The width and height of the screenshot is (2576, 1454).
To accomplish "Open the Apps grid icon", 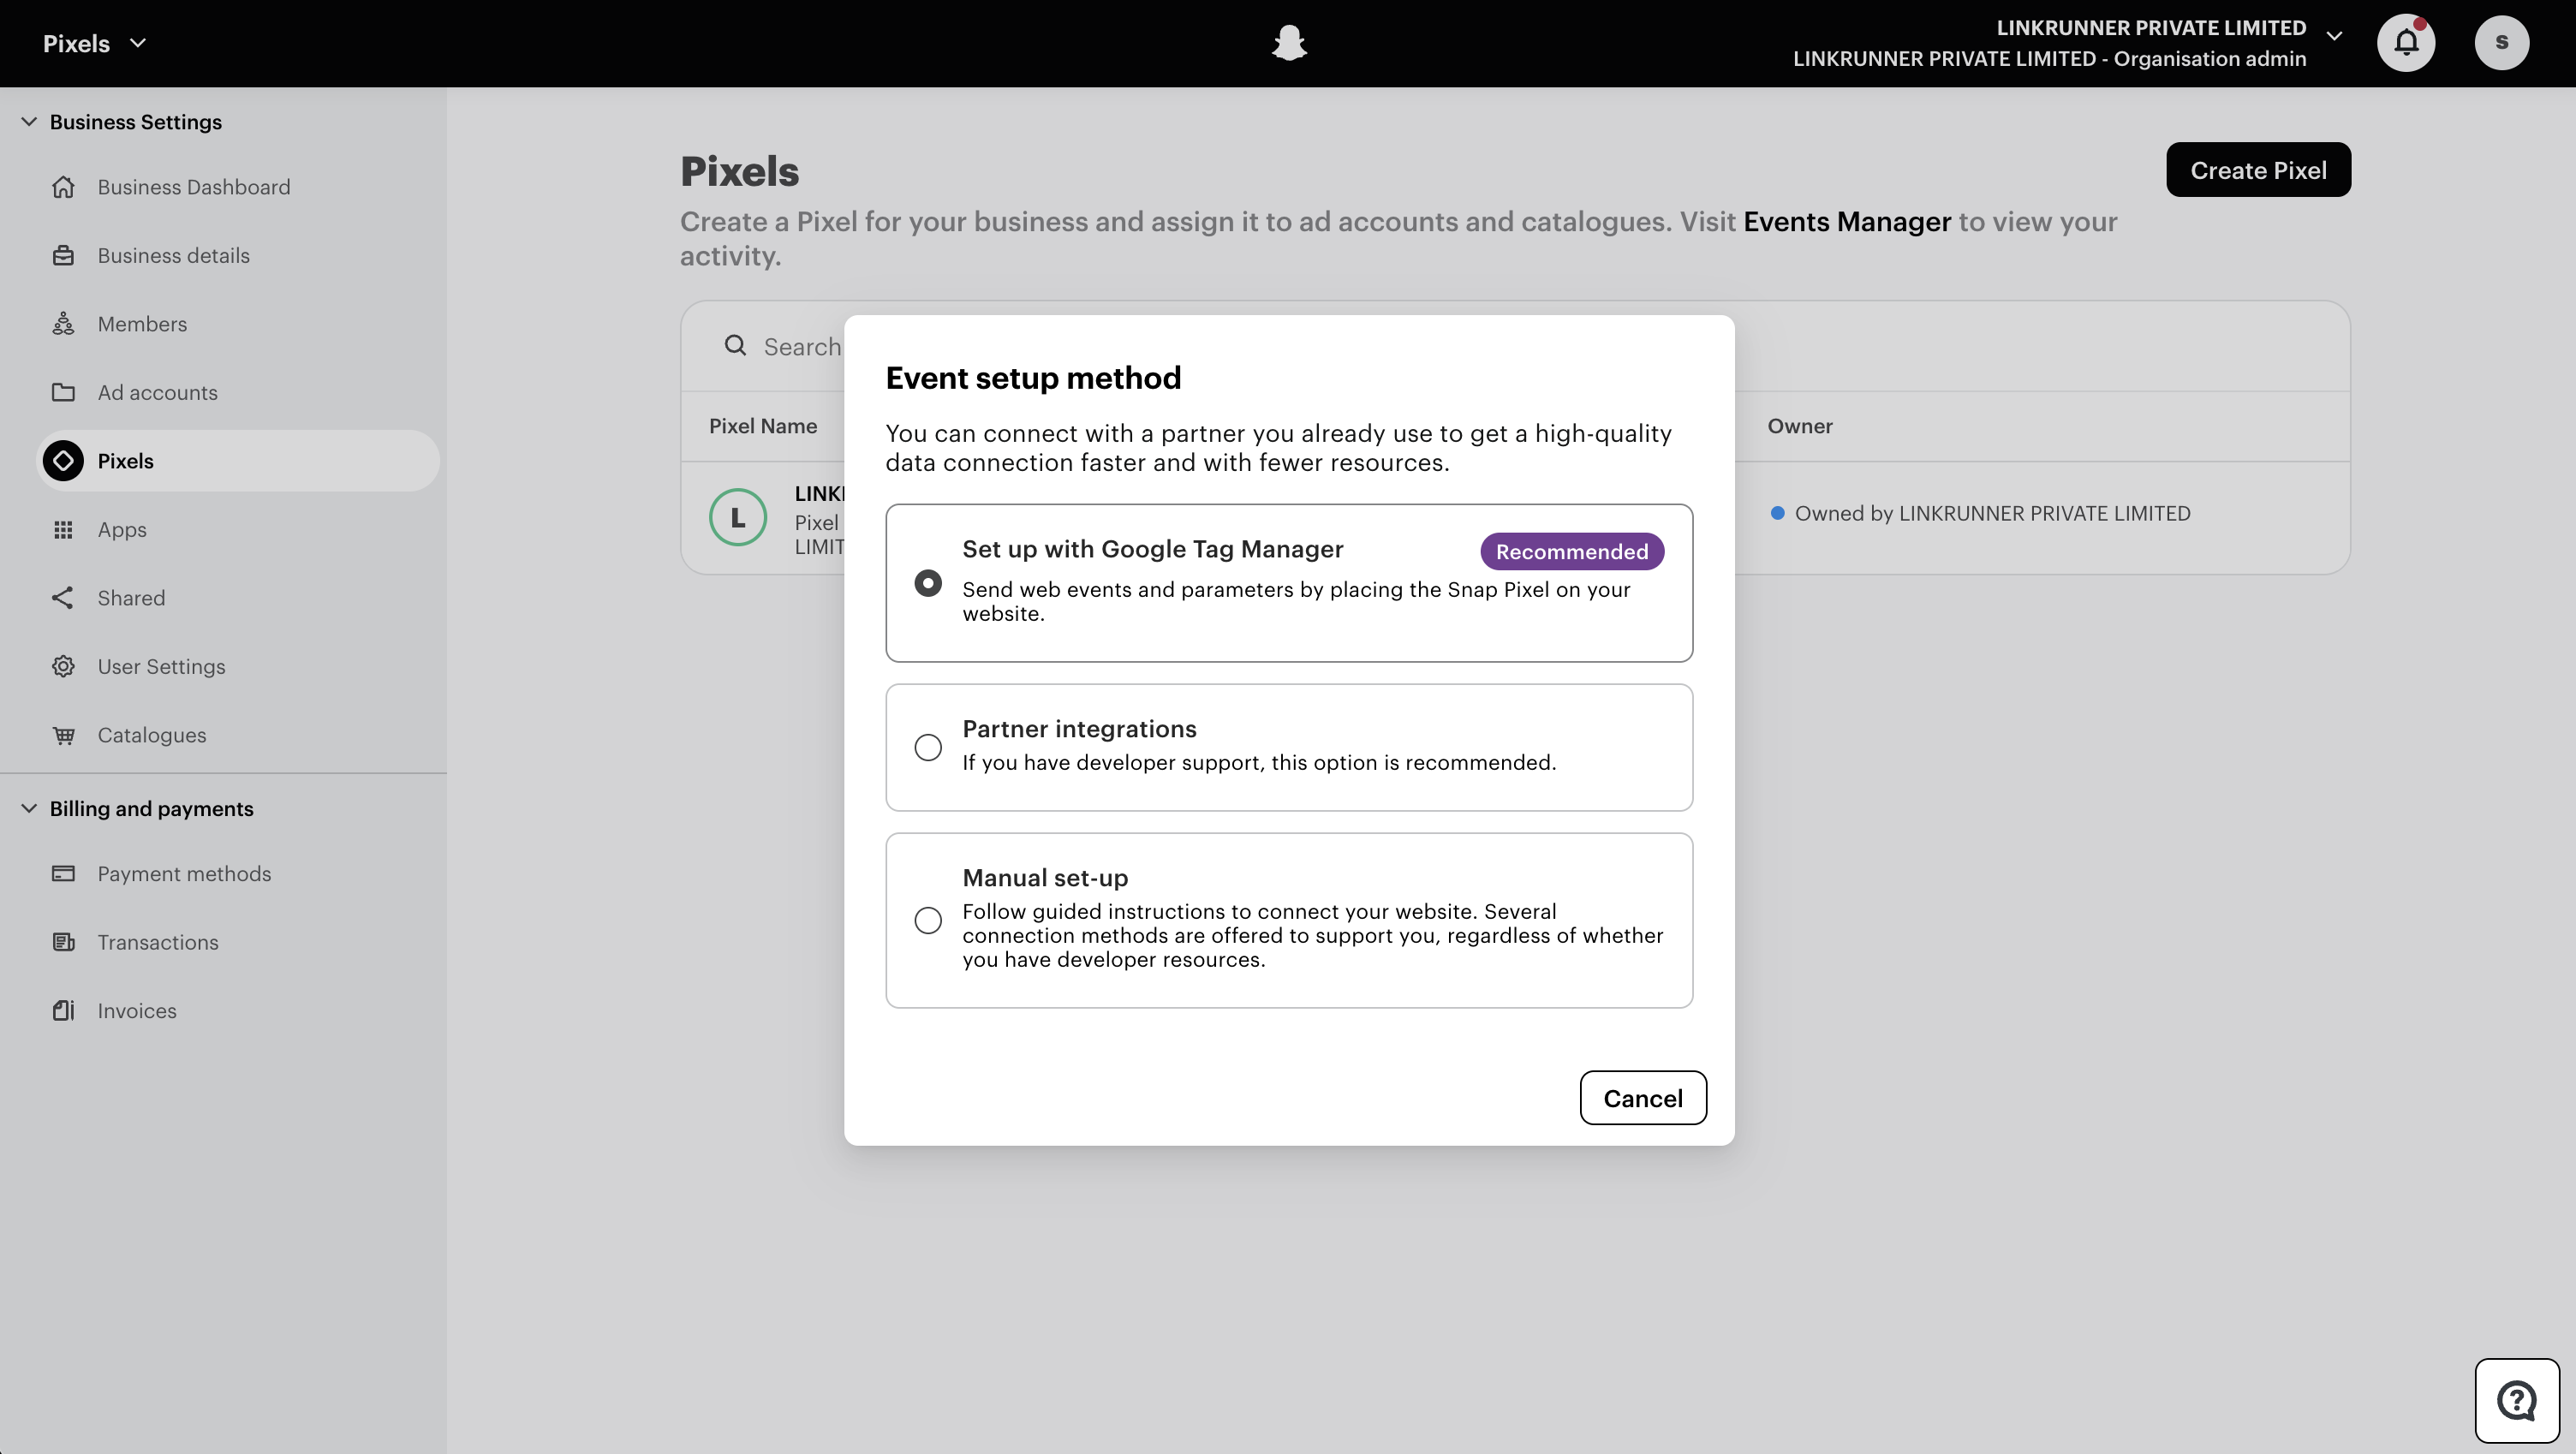I will point(64,529).
